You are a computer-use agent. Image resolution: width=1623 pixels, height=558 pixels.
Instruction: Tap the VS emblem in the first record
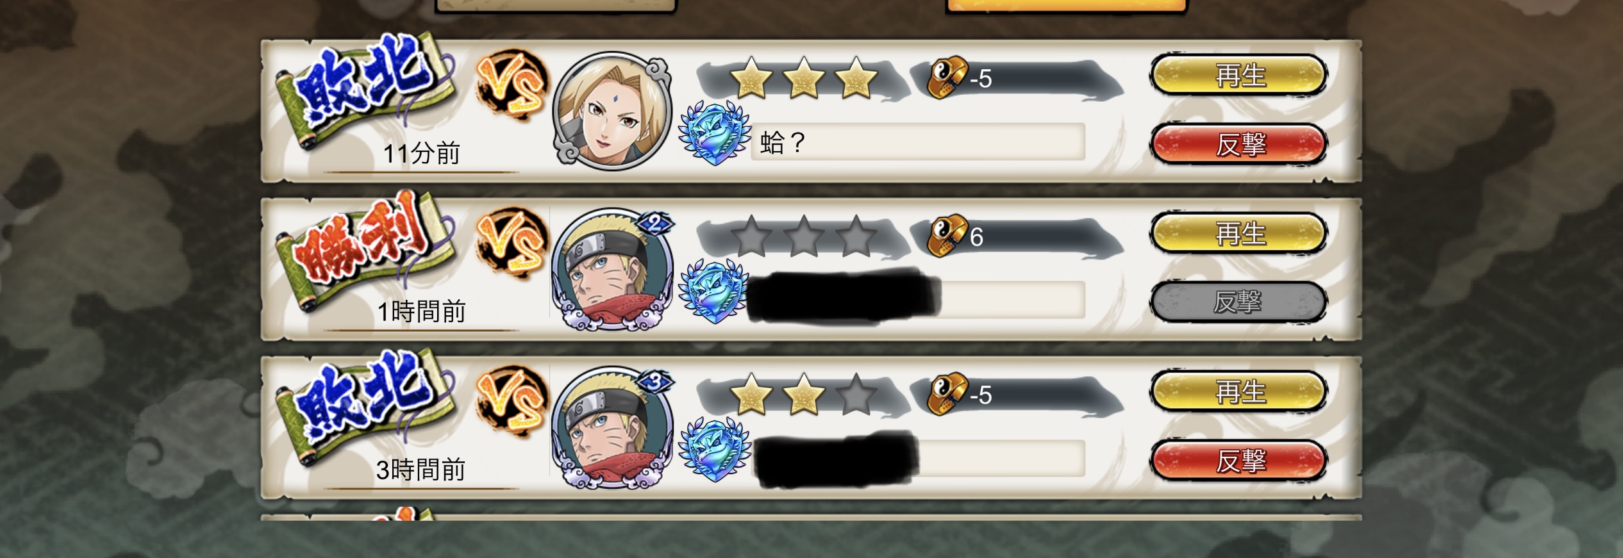click(512, 86)
